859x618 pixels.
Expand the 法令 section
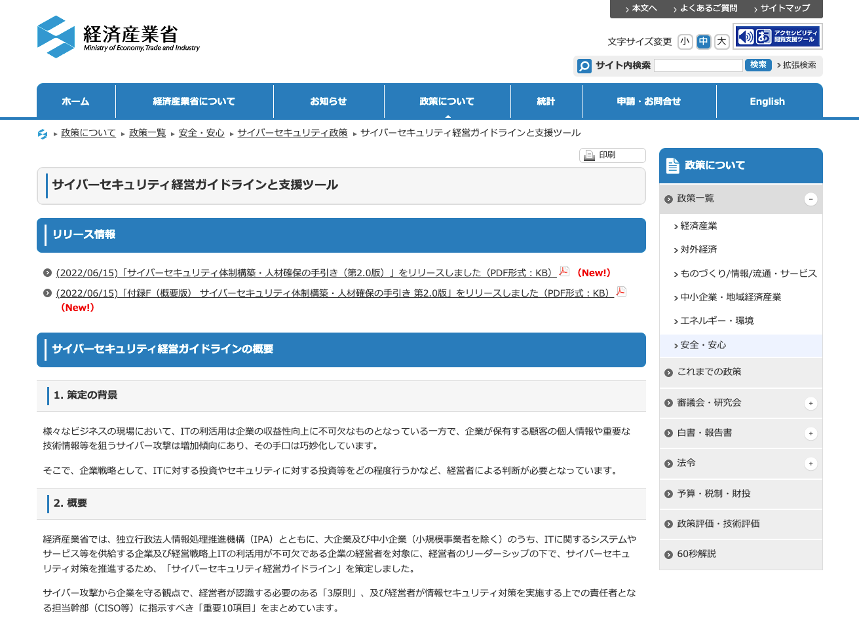[811, 463]
